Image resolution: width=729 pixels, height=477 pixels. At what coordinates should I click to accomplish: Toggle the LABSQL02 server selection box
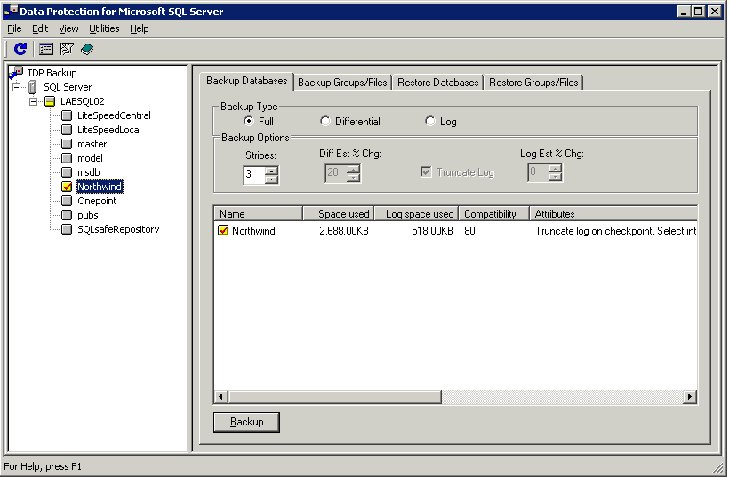pyautogui.click(x=50, y=101)
